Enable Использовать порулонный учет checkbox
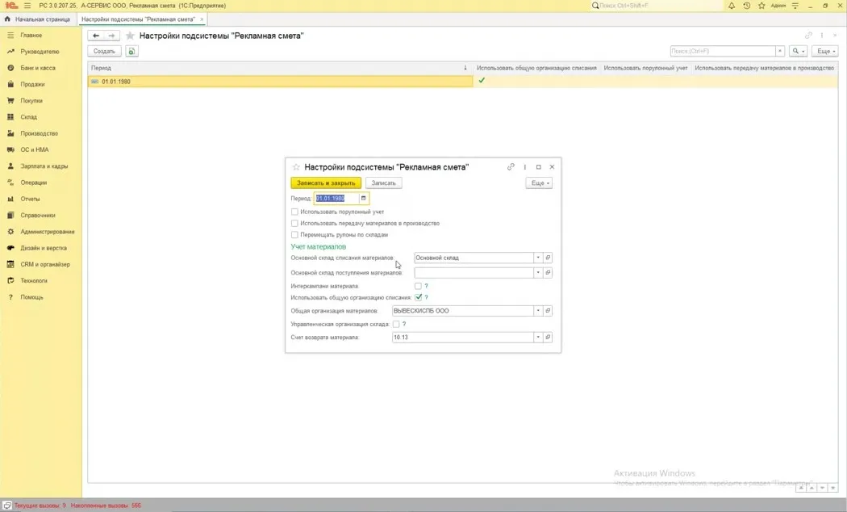This screenshot has width=847, height=512. tap(294, 212)
